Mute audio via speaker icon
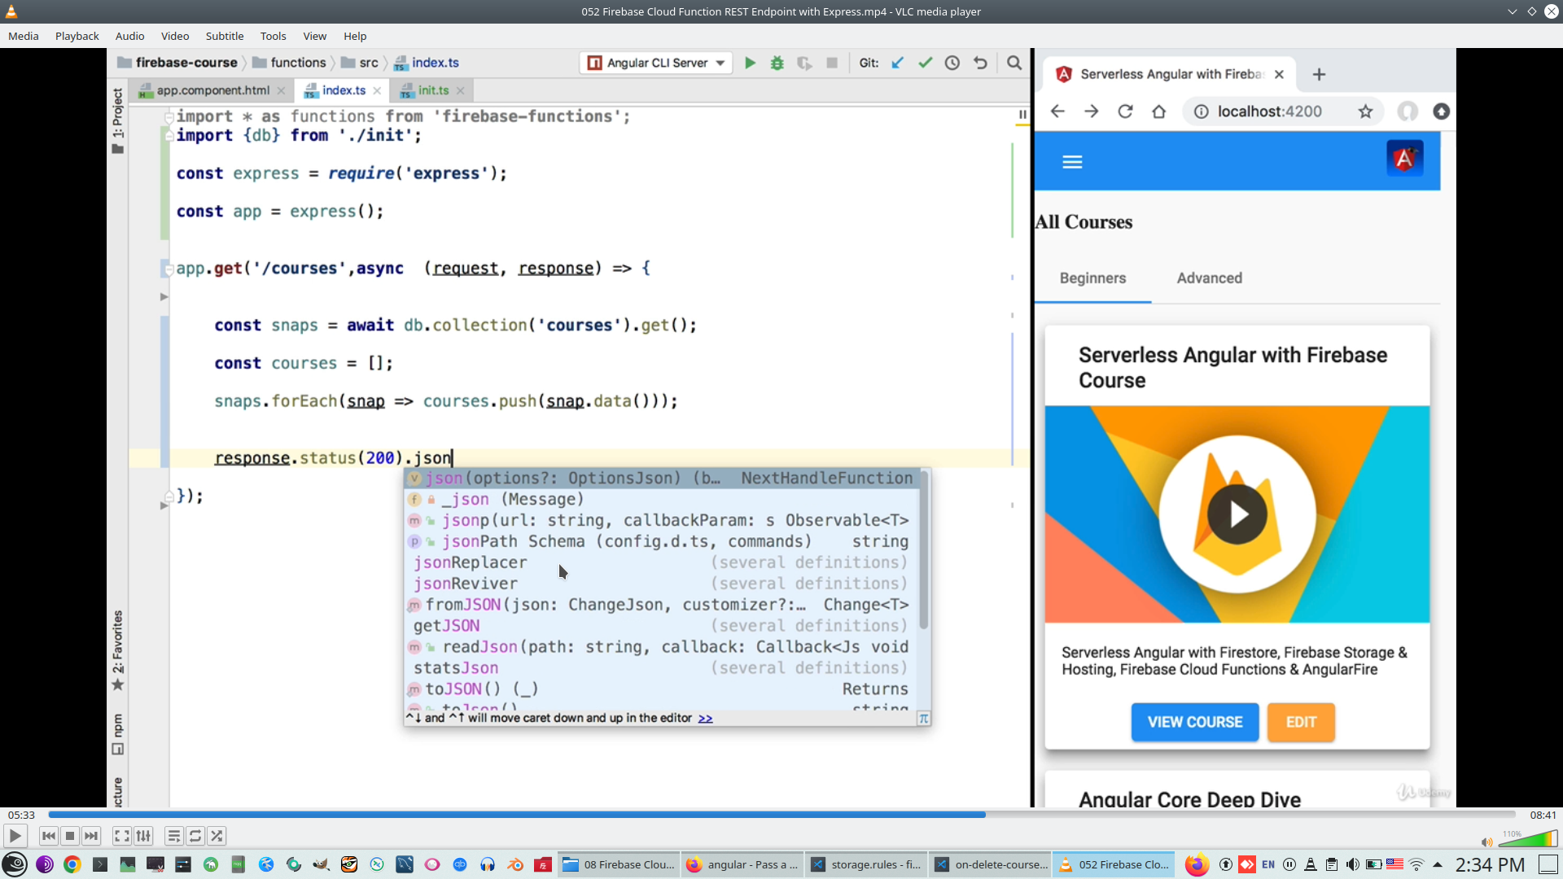Screen dimensions: 1563x879 click(x=1486, y=842)
